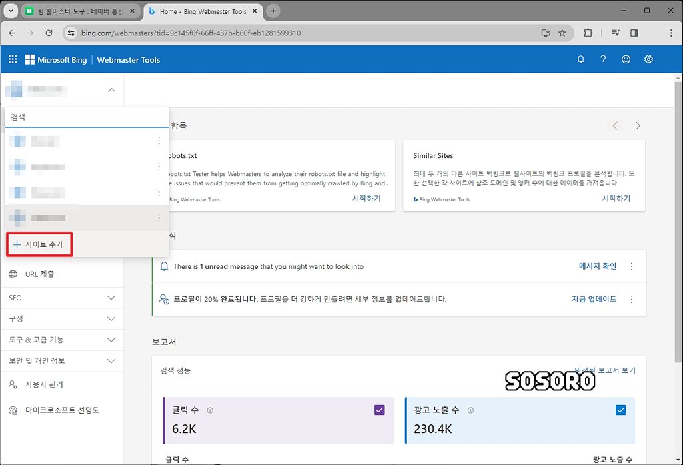Open media control icon in toolbar
Screen dimensions: 683x465
pyautogui.click(x=616, y=33)
